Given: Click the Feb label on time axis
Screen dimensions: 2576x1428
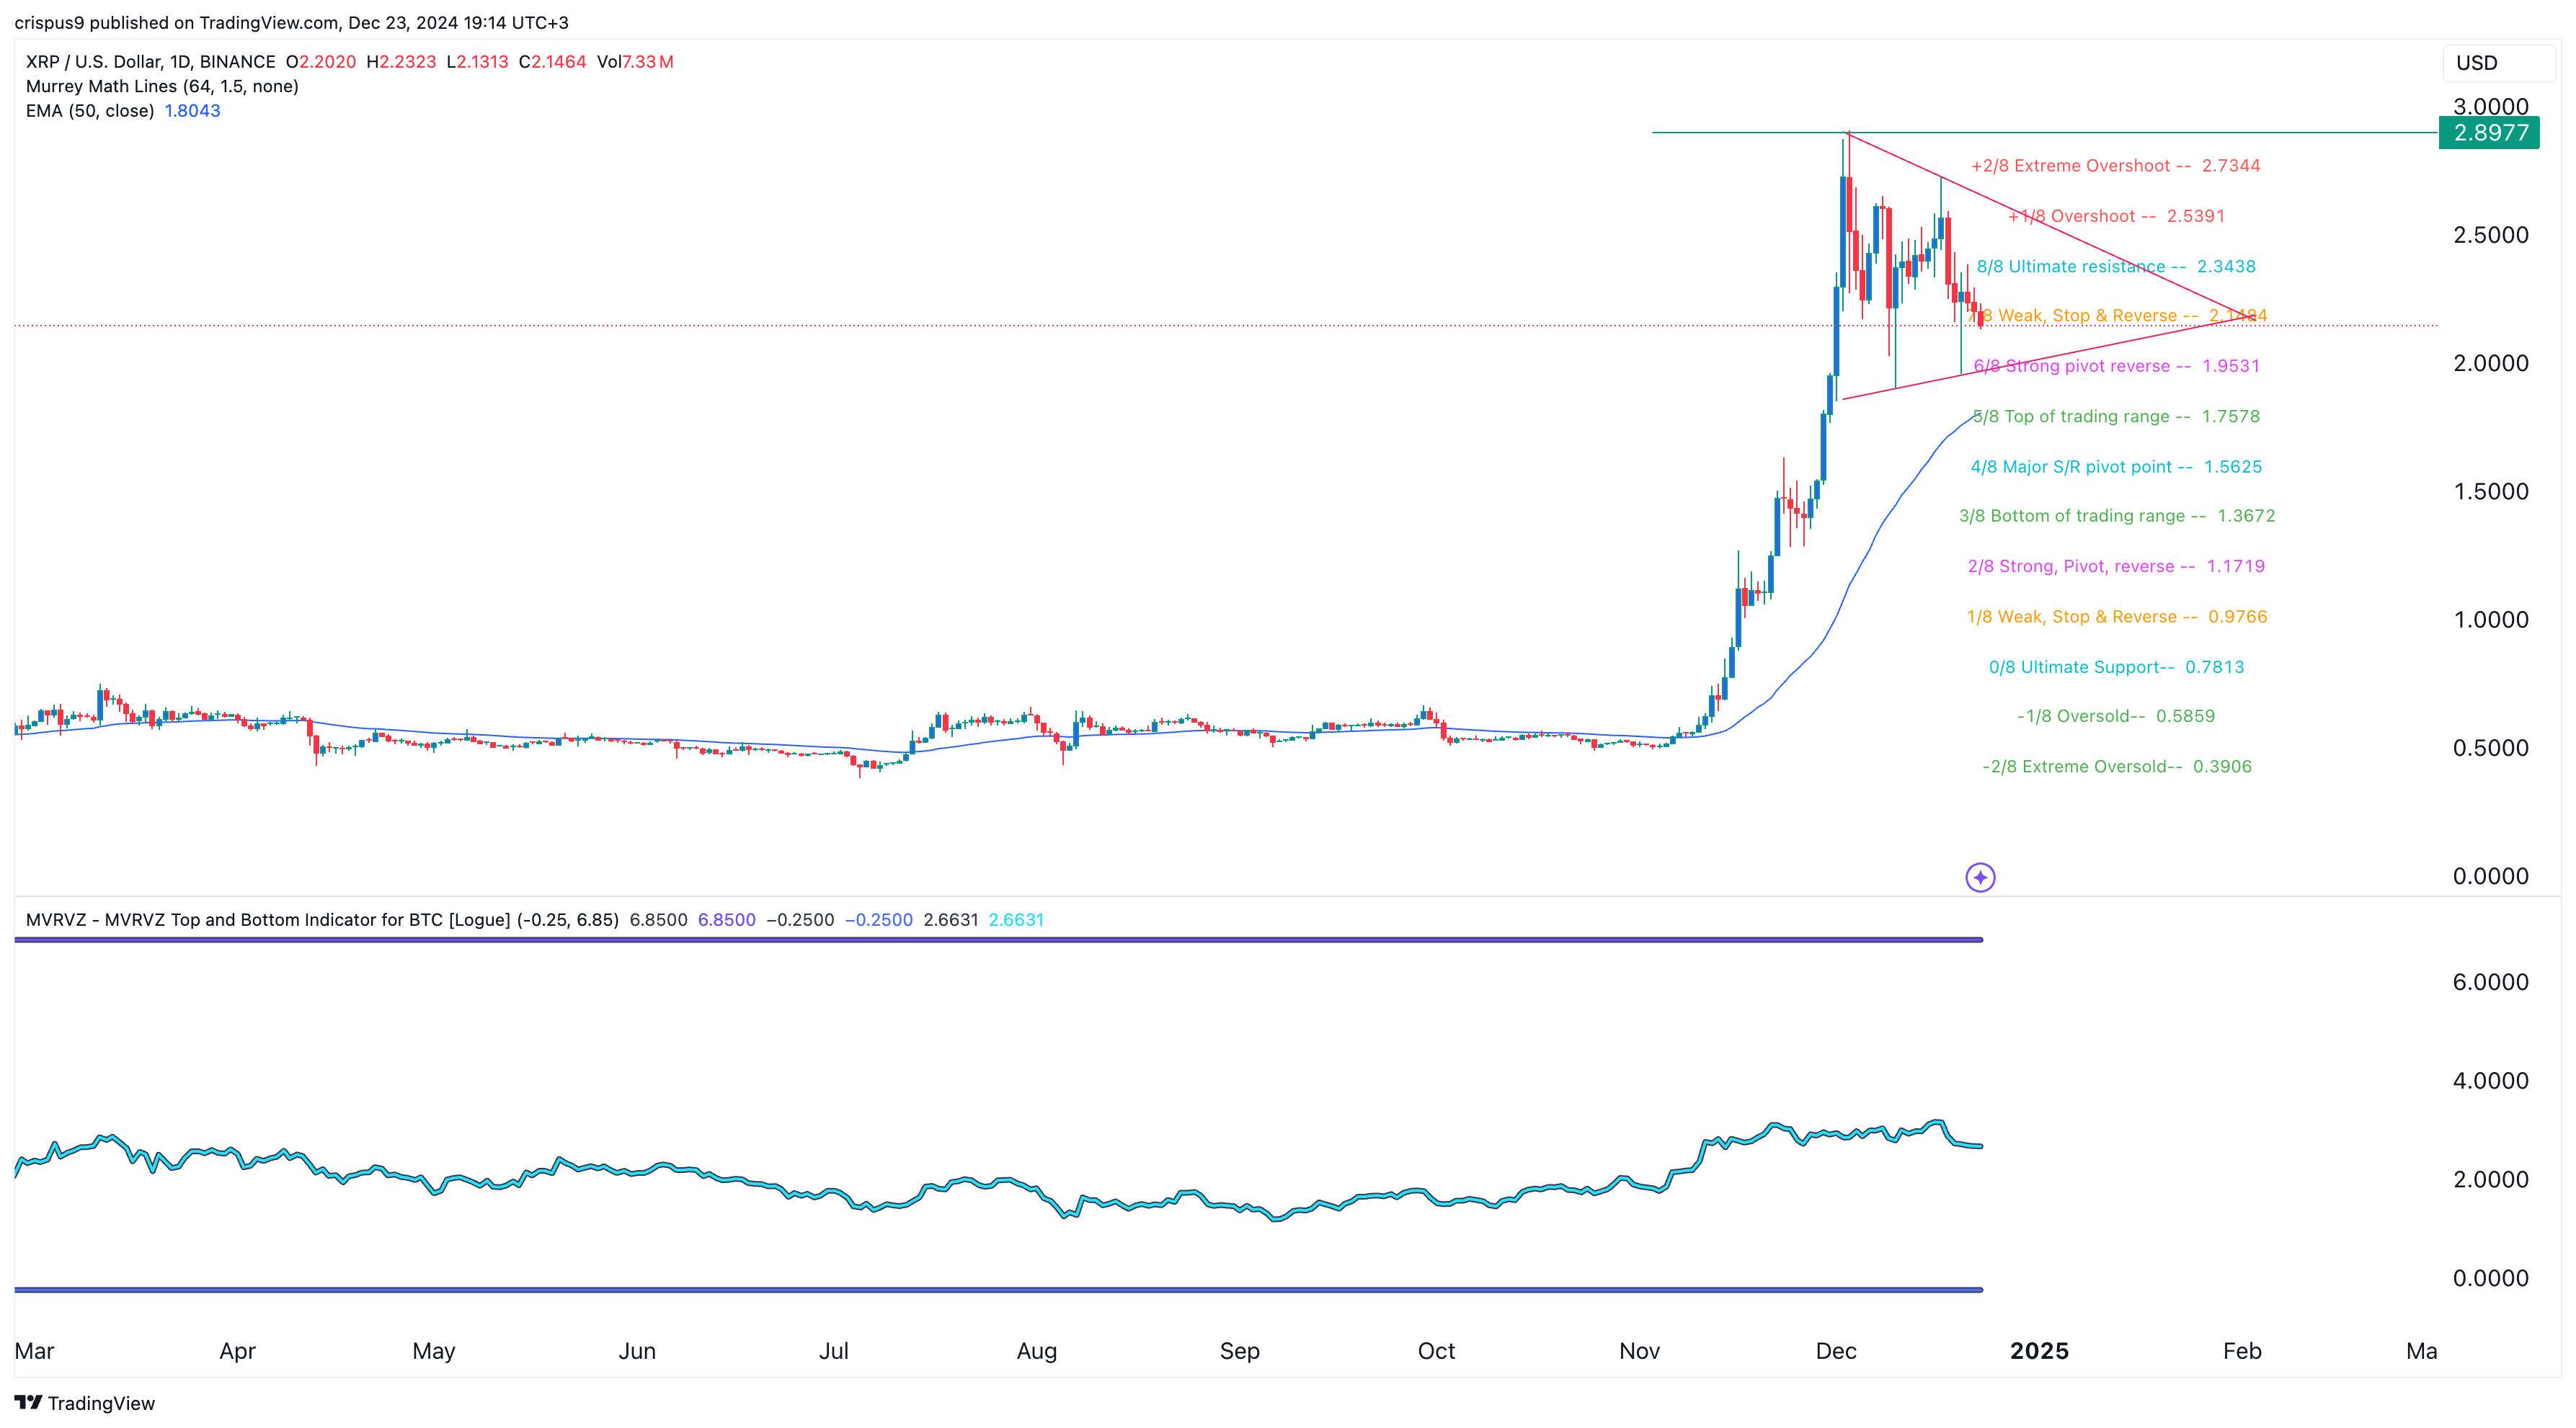Looking at the screenshot, I should point(2242,1351).
